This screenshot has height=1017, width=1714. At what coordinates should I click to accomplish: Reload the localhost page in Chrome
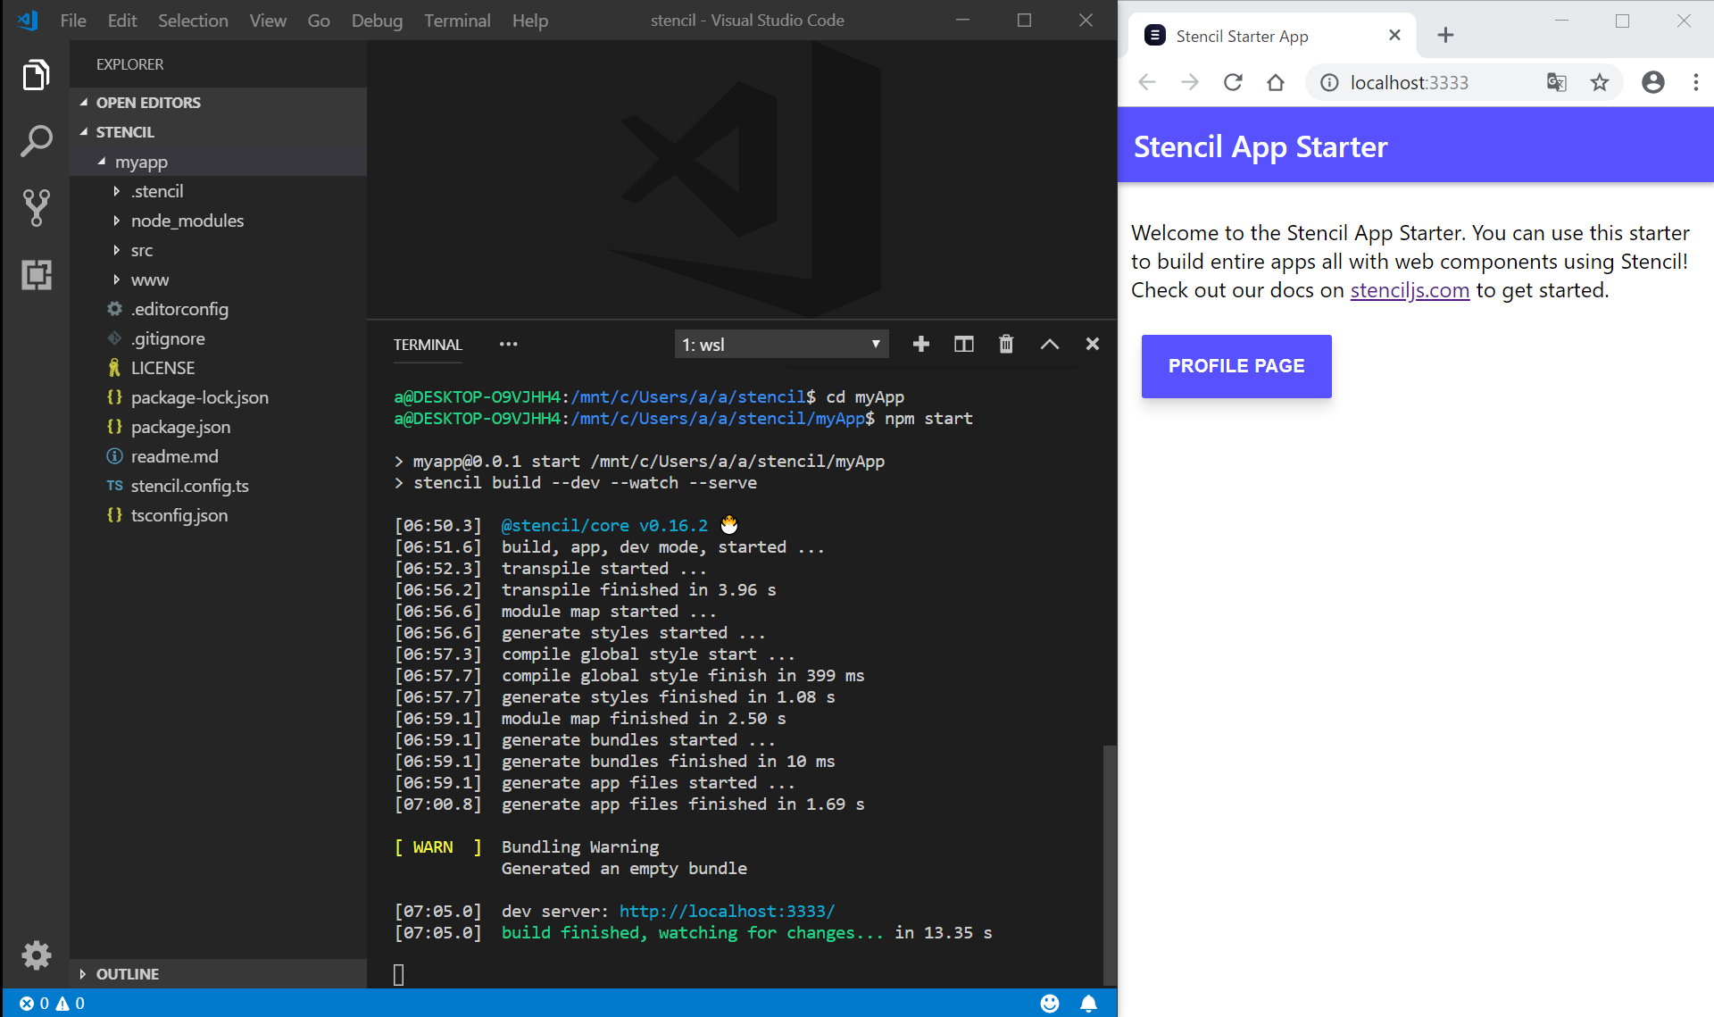coord(1233,82)
